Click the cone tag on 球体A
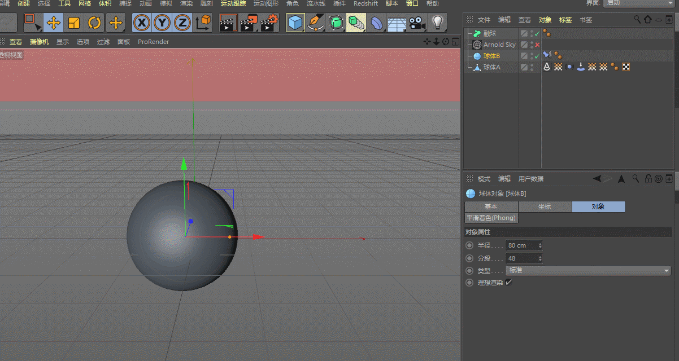The width and height of the screenshot is (679, 361). [547, 67]
